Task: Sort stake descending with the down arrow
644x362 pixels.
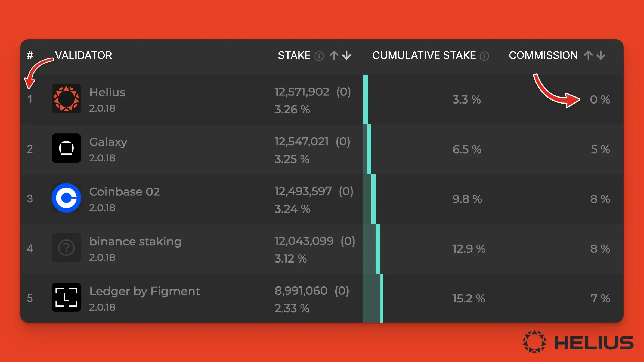Action: 346,55
